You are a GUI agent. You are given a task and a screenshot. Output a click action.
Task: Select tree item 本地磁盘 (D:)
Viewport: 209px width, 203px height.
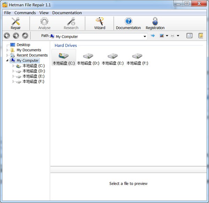click(33, 71)
